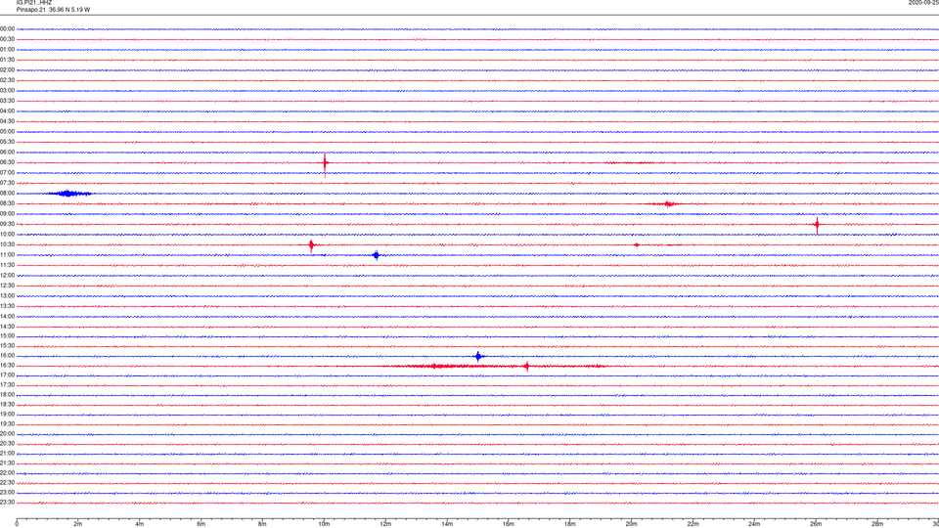Click the 12:00 time label
The width and height of the screenshot is (939, 528).
point(7,276)
